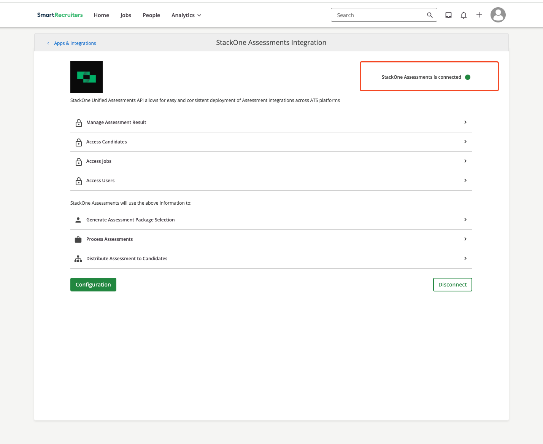This screenshot has width=543, height=444.
Task: Click the lock icon next to Manage Assessment Result
Action: tap(78, 123)
